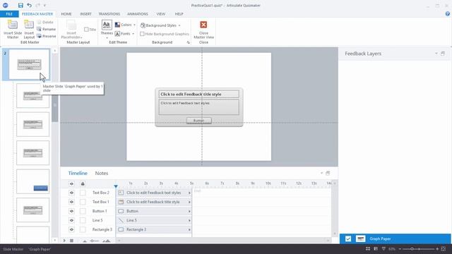Toggle the Graph Paper layer checkbox
This screenshot has width=452, height=254.
coord(348,238)
